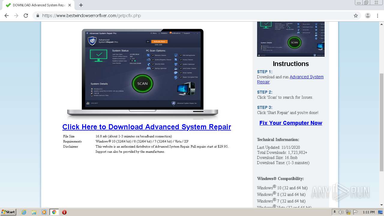The width and height of the screenshot is (384, 216).
Task: Close the DOWNLOAD Advanced System Repair tab
Action: pyautogui.click(x=70, y=5)
